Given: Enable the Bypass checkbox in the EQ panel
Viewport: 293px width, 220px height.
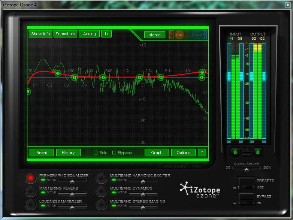Looking at the screenshot, I should (x=114, y=153).
